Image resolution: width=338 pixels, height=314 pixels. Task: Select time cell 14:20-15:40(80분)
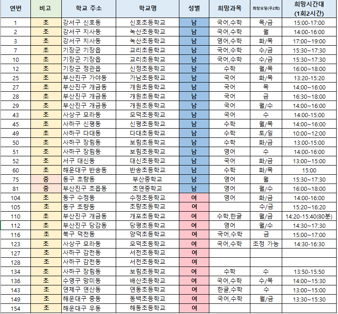[309, 216]
